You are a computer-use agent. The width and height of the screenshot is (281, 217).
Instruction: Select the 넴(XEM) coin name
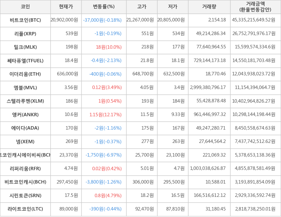coord(25,142)
